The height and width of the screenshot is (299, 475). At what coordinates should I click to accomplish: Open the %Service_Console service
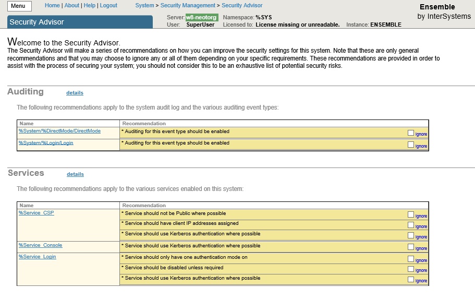[40, 245]
